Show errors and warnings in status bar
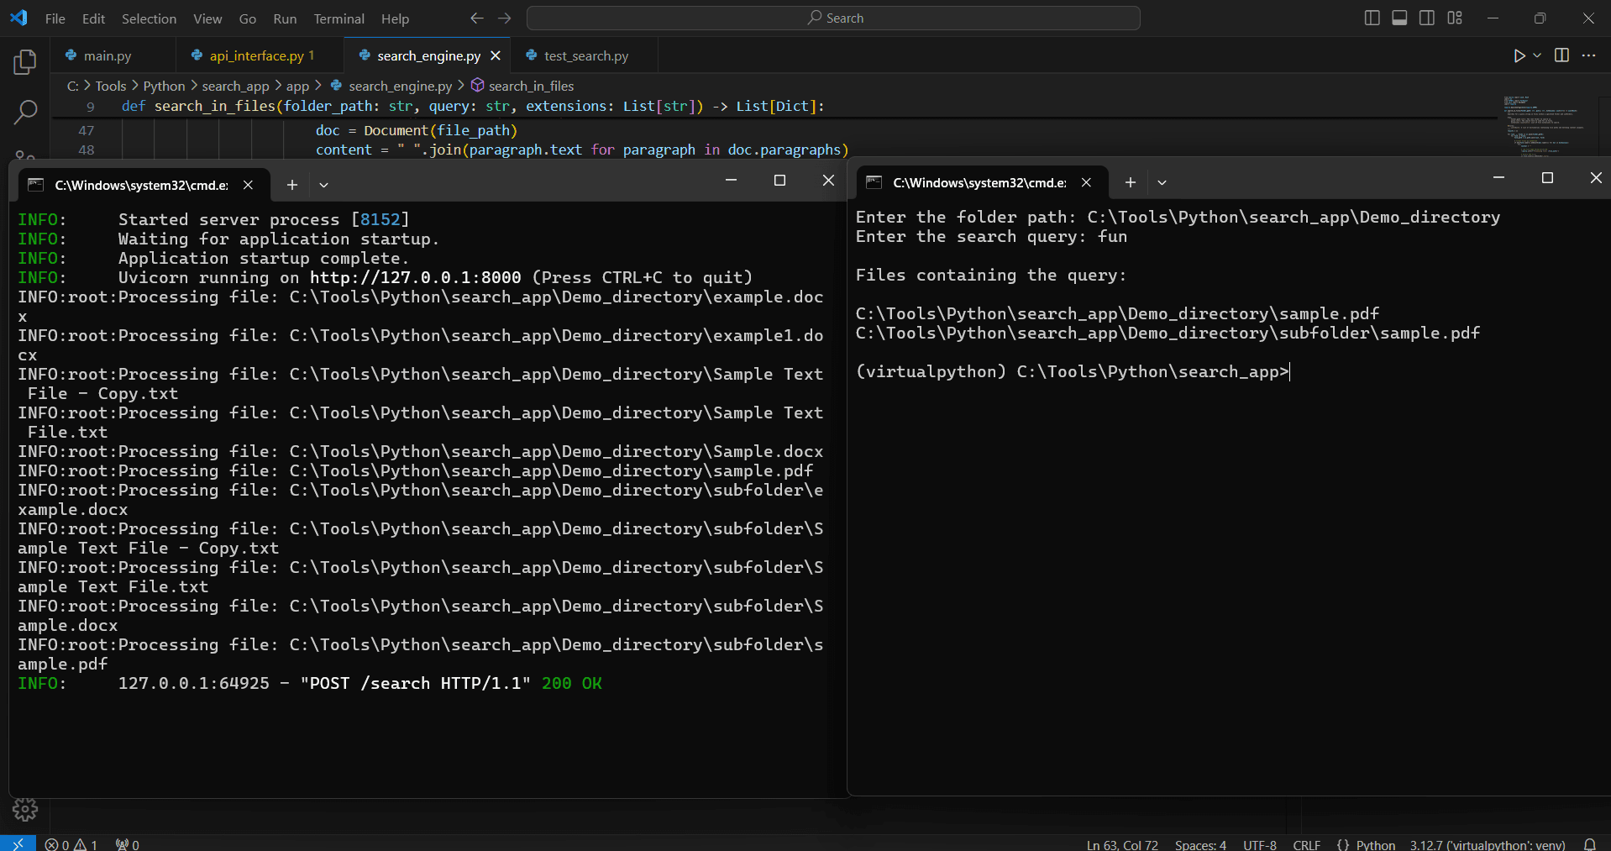Image resolution: width=1611 pixels, height=851 pixels. 71,844
